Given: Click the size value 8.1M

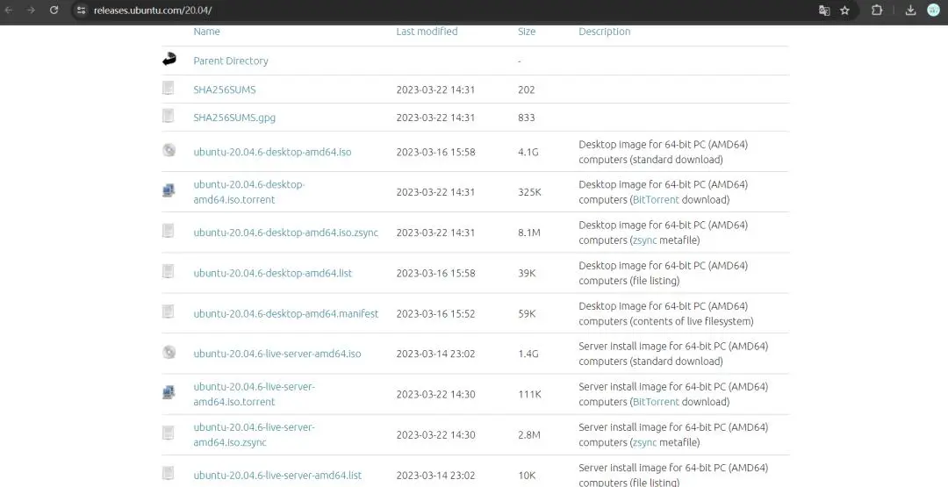Looking at the screenshot, I should point(529,233).
